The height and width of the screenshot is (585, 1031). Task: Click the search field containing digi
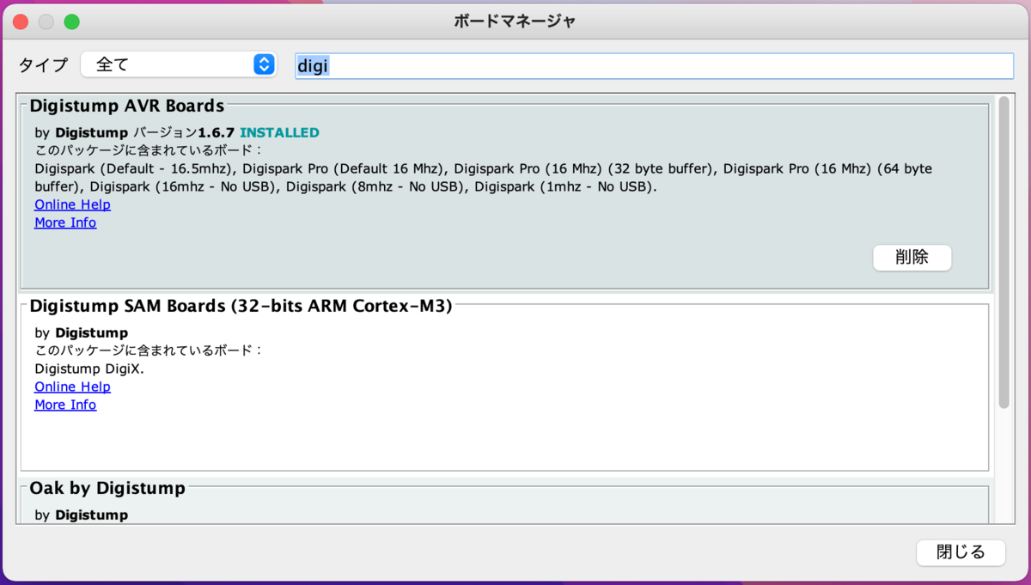point(654,65)
